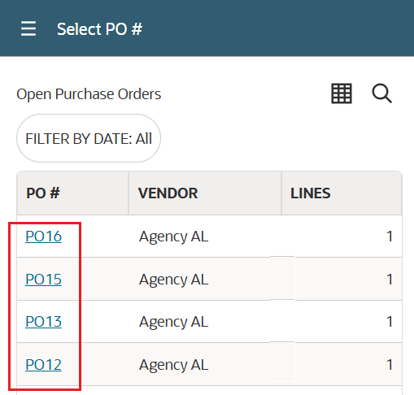Open the FILTER BY DATE: All selector

[89, 138]
